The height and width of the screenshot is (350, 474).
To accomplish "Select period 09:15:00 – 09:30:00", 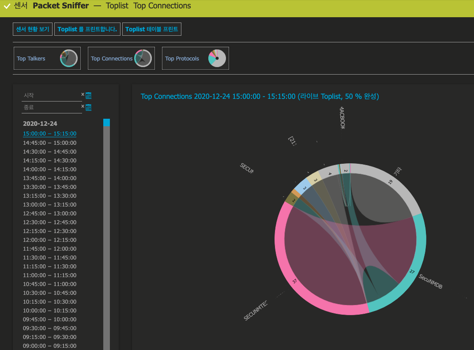I will click(49, 337).
